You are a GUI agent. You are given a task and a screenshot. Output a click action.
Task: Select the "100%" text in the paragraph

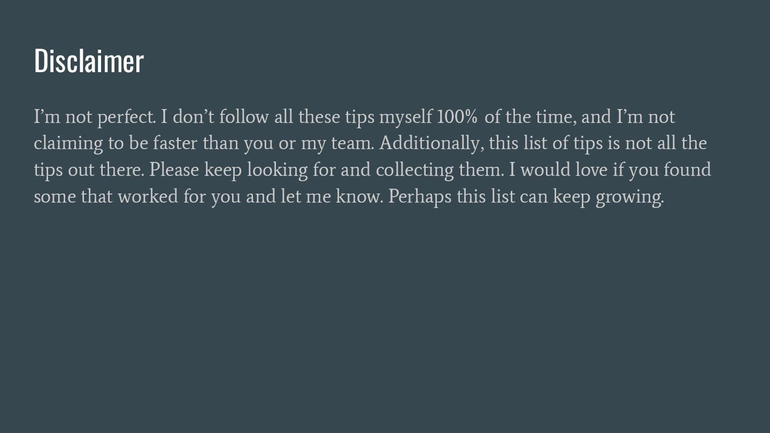coord(457,117)
